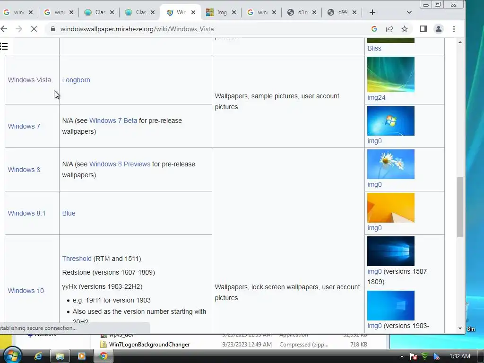The image size is (484, 363).
Task: Open the Windows Start orb
Action: [12, 355]
